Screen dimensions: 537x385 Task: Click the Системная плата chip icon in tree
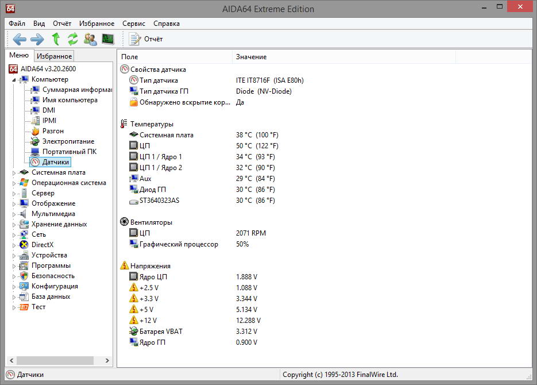[24, 172]
